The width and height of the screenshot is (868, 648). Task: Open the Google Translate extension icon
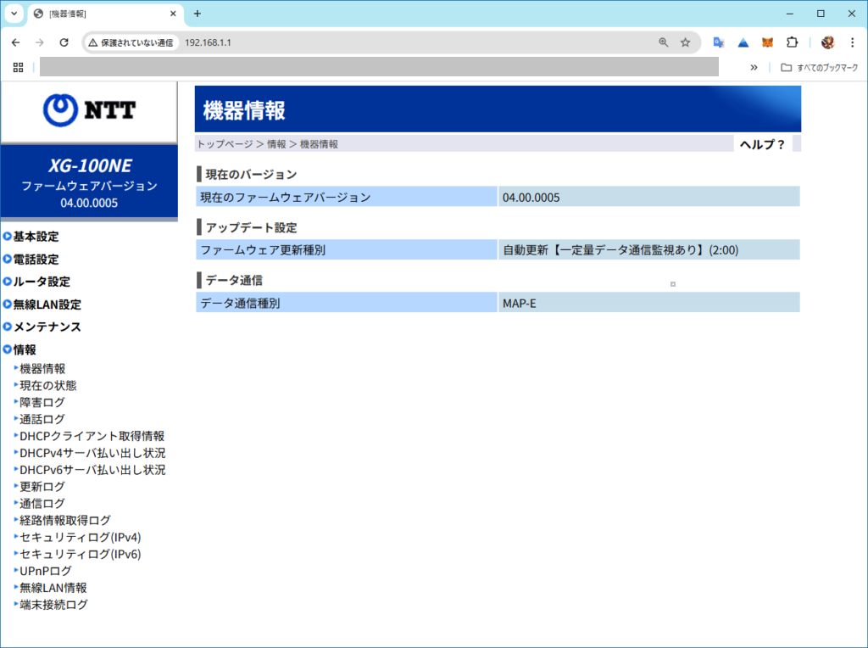[x=719, y=42]
